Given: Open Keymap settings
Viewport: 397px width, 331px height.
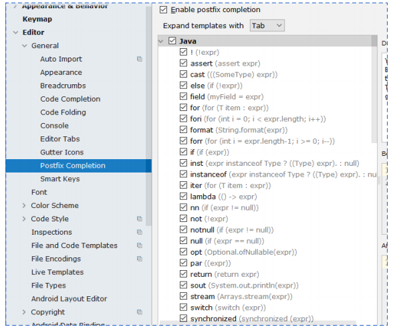Looking at the screenshot, I should pos(37,19).
